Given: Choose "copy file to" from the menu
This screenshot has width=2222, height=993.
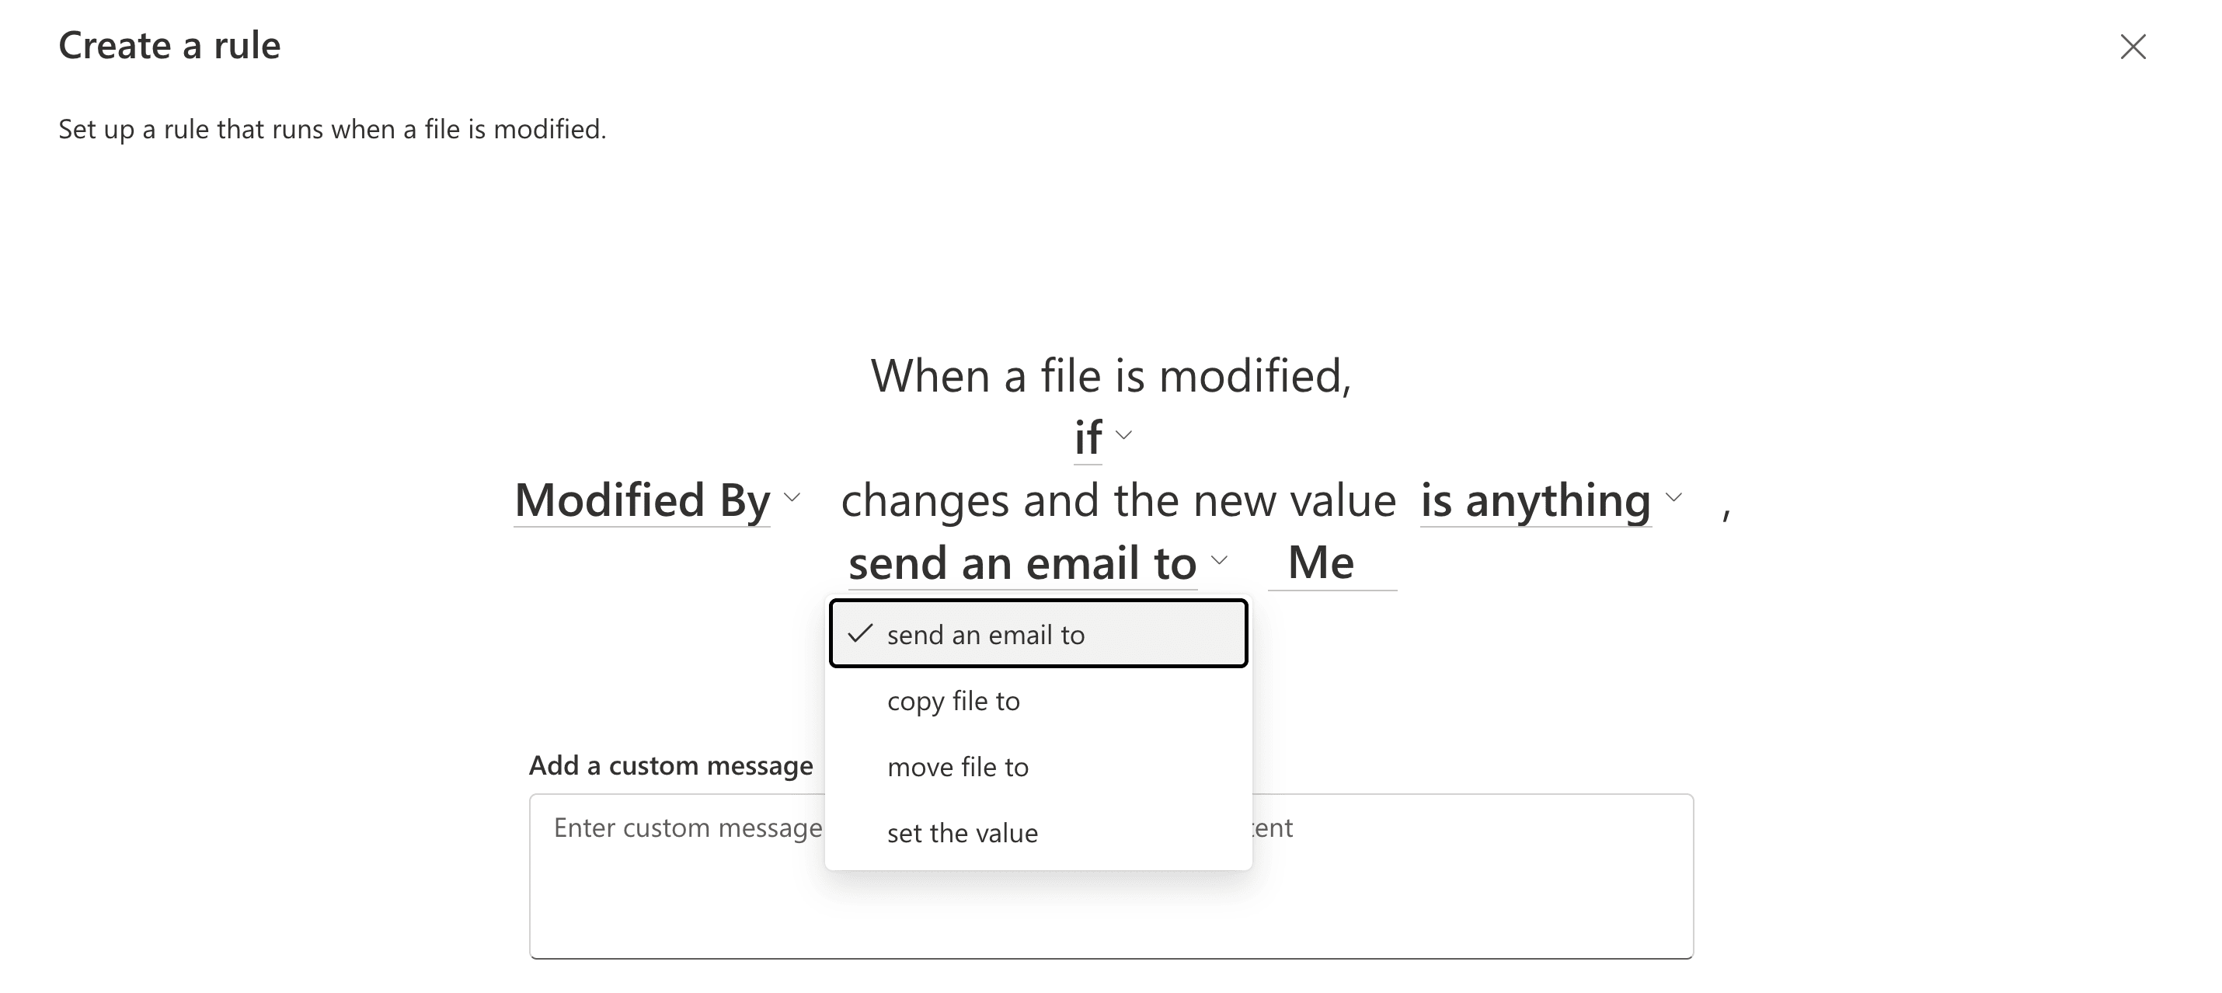Looking at the screenshot, I should (953, 701).
